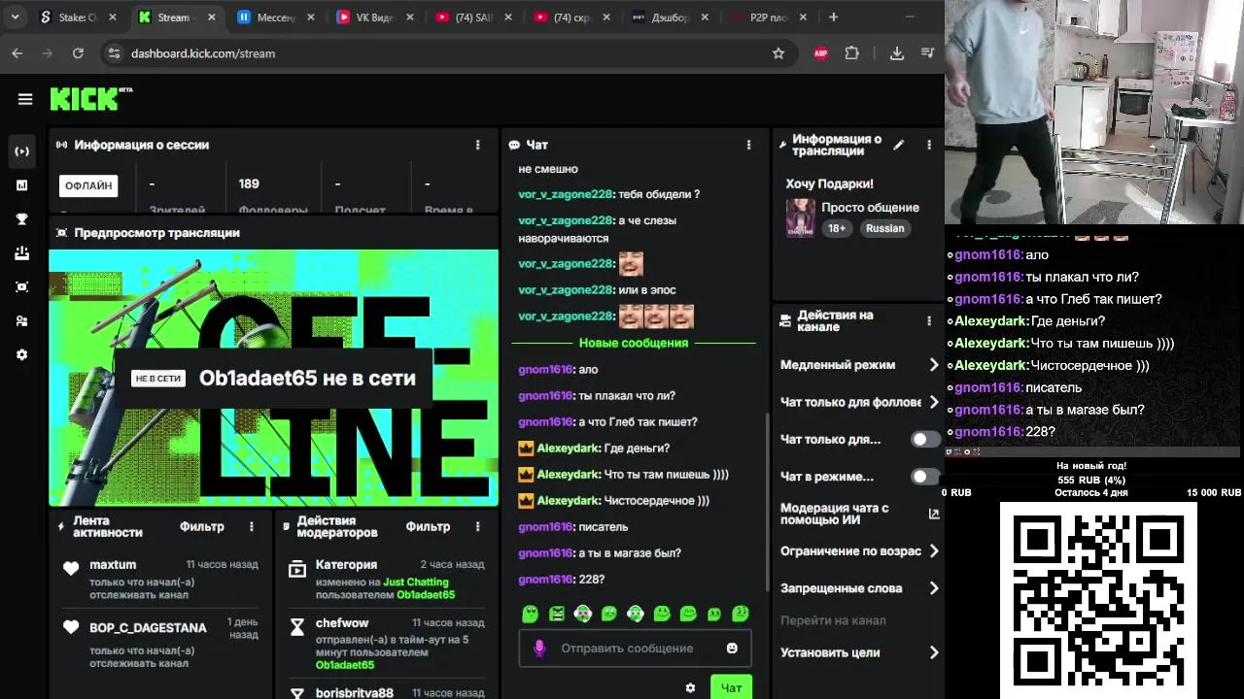Open three-dot menu of Чат panel
Viewport: 1244px width, 699px height.
(x=748, y=145)
